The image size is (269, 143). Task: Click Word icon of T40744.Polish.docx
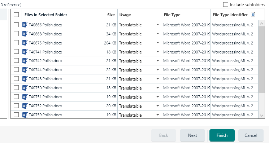[x=25, y=70]
